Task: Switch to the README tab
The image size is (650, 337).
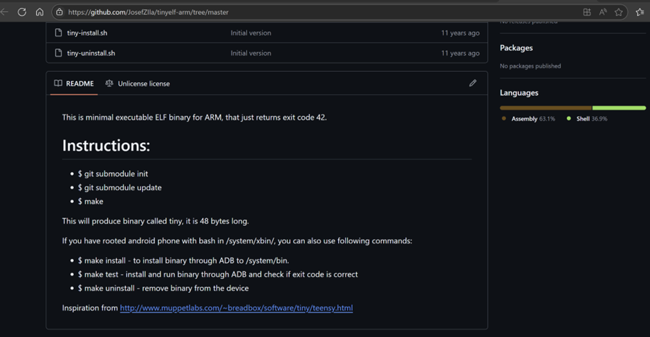Action: [73, 84]
